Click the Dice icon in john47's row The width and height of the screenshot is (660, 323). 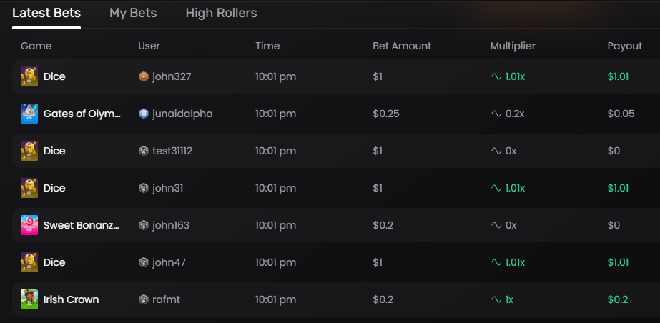(29, 262)
